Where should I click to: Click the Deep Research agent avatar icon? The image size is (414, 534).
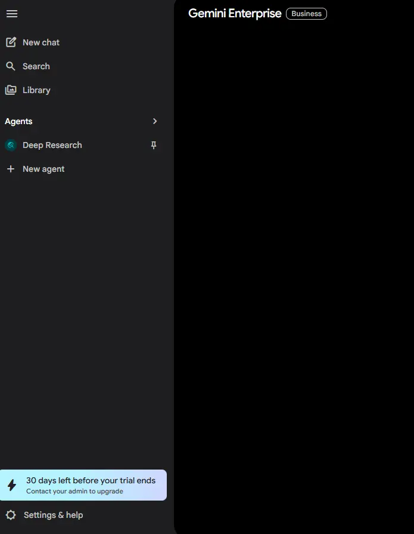click(11, 145)
